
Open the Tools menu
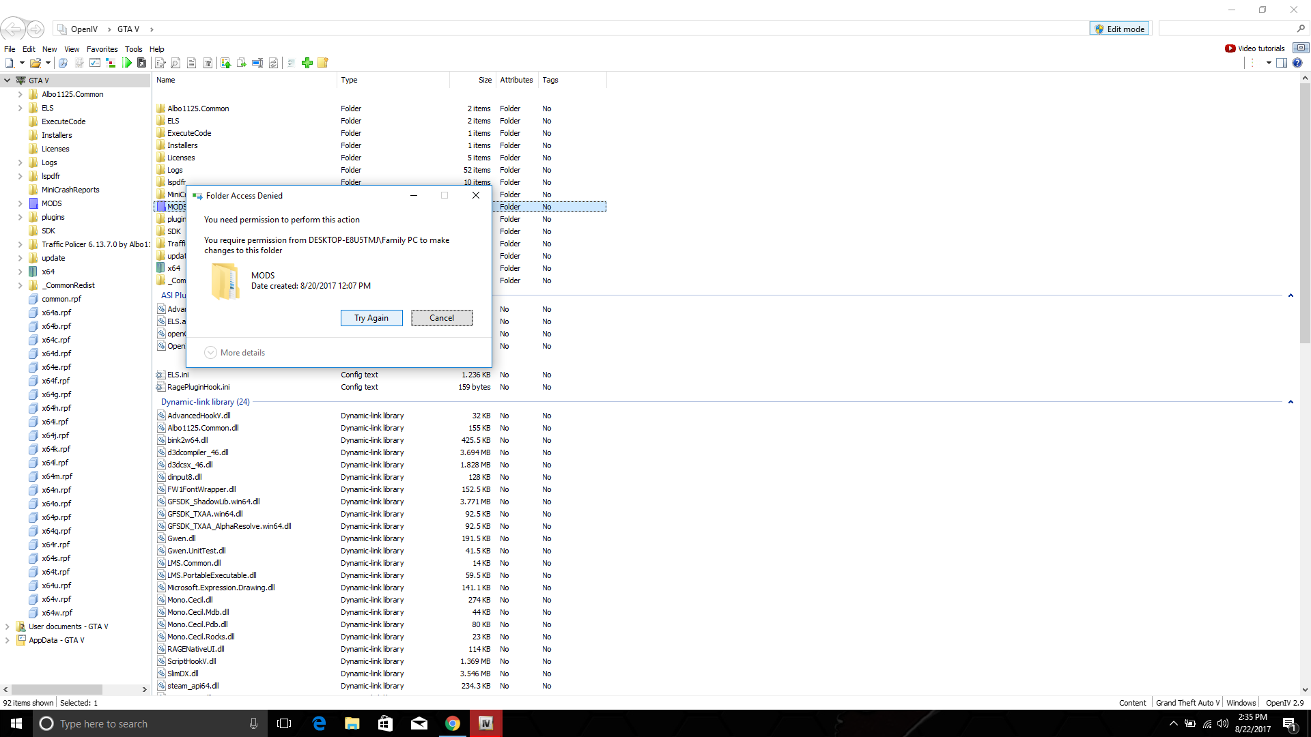tap(133, 49)
